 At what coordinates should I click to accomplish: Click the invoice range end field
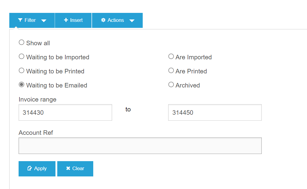click(215, 113)
